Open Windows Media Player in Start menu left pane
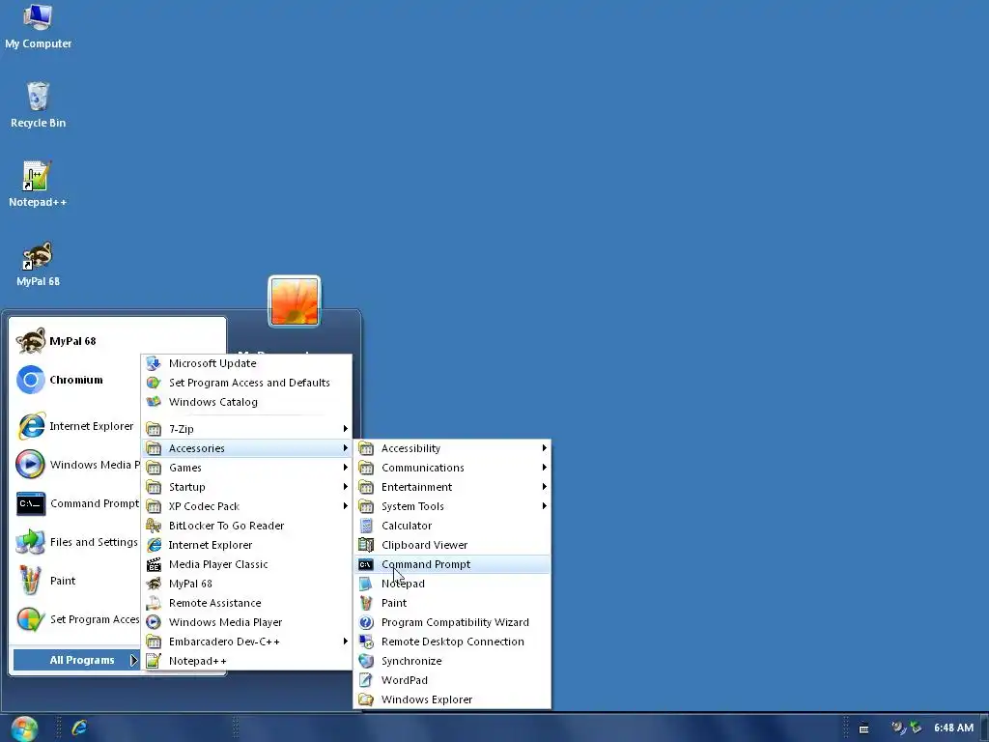Screen dimensions: 989x742 pos(76,465)
